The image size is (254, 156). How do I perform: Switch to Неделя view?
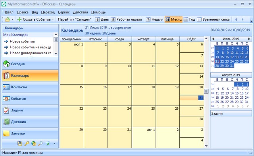(x=155, y=19)
